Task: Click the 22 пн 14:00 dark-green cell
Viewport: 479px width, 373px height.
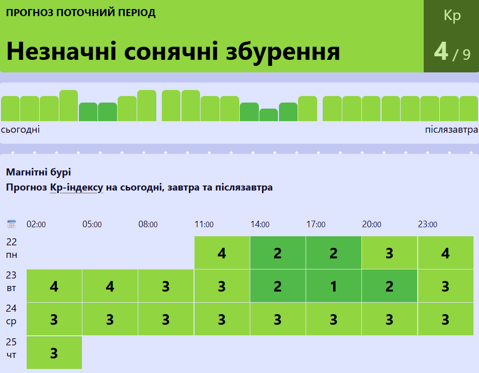Action: point(277,253)
